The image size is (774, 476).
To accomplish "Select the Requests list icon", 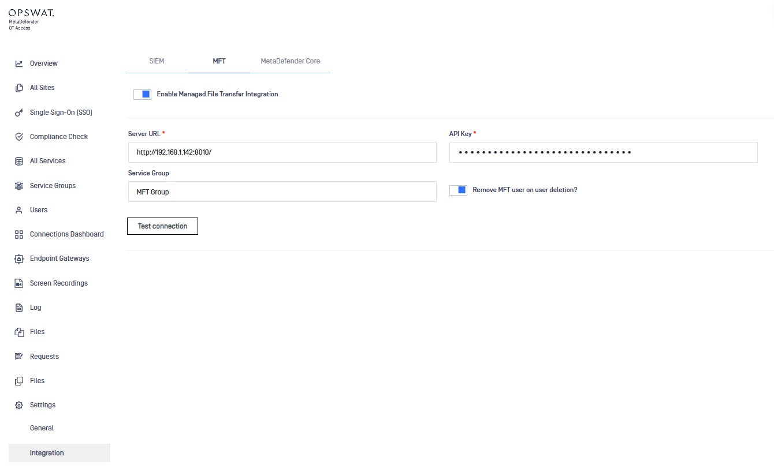I will point(19,357).
